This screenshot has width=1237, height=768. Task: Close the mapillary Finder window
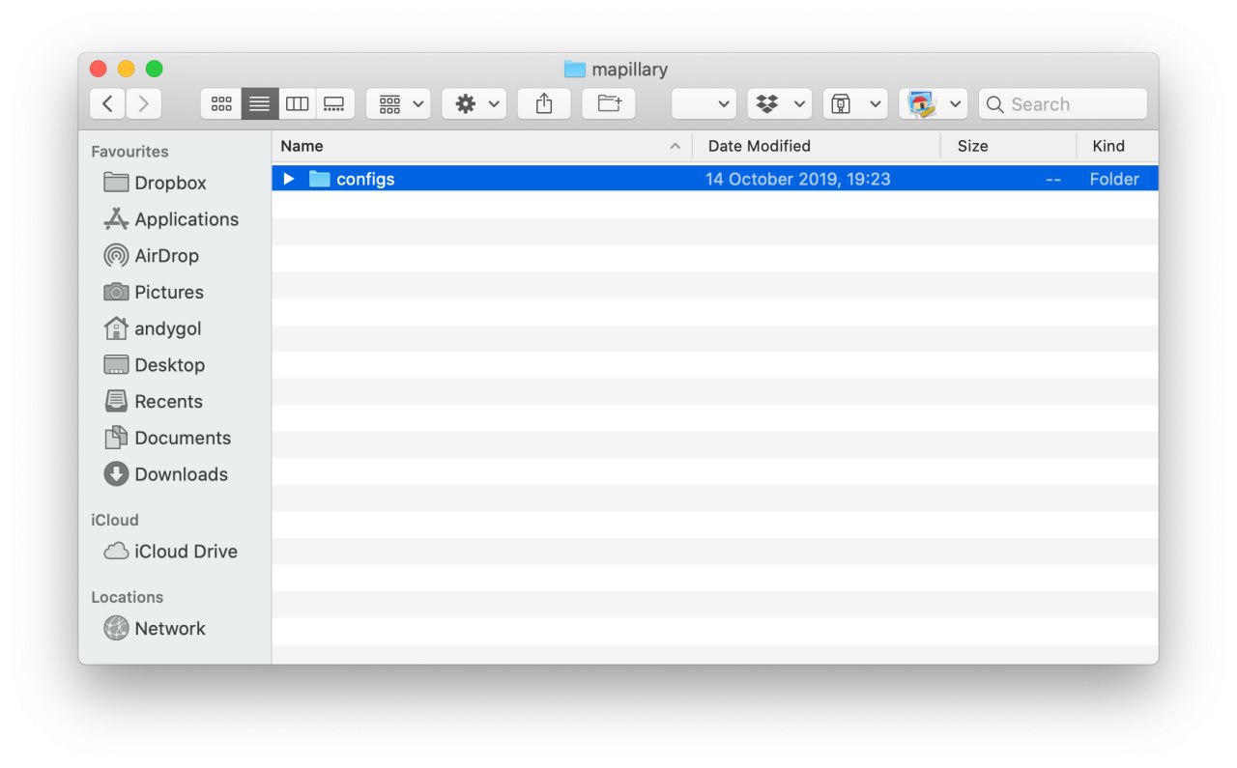click(x=99, y=69)
